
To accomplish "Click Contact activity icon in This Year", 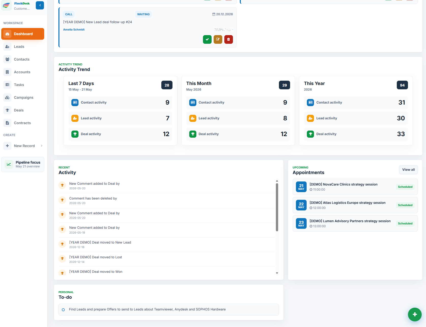I will [310, 103].
